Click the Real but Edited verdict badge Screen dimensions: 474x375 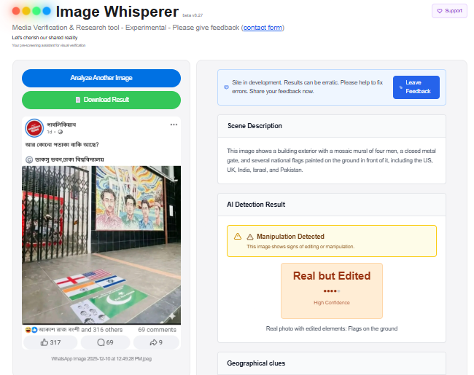(x=331, y=290)
